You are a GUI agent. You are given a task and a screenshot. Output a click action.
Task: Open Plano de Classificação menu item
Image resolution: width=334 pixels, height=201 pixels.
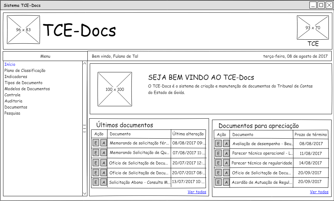(25, 71)
